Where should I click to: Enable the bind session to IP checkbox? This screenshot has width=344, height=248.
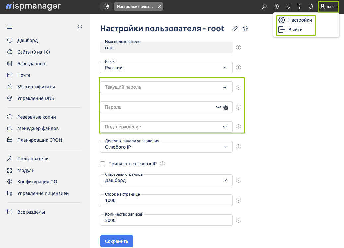click(x=102, y=164)
